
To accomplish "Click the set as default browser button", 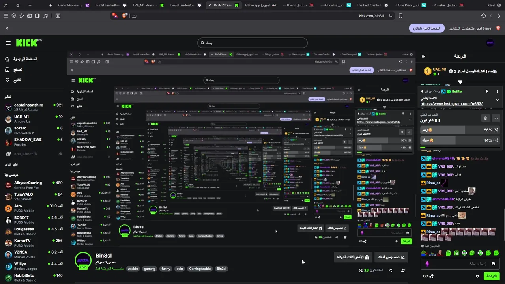I will click(x=427, y=28).
